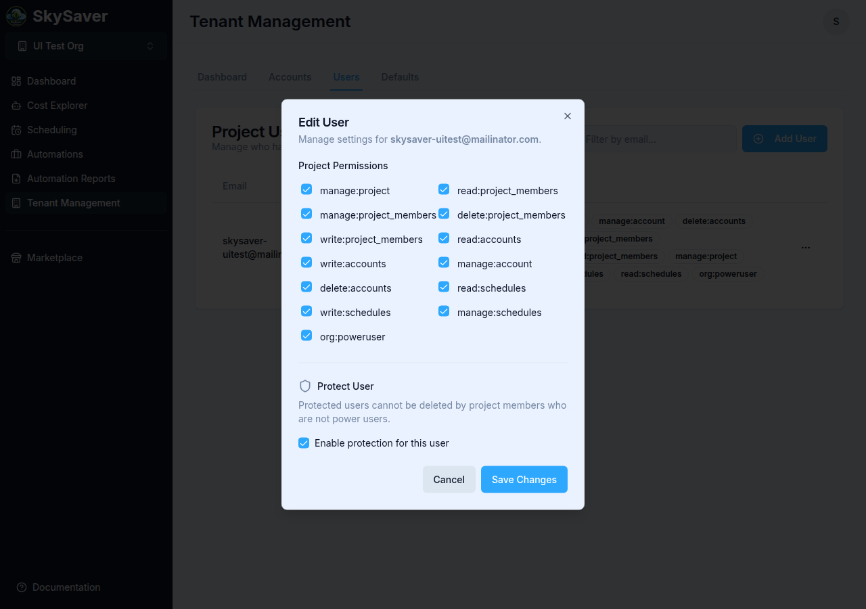
Task: Uncheck the read:accounts permission
Action: coord(444,238)
